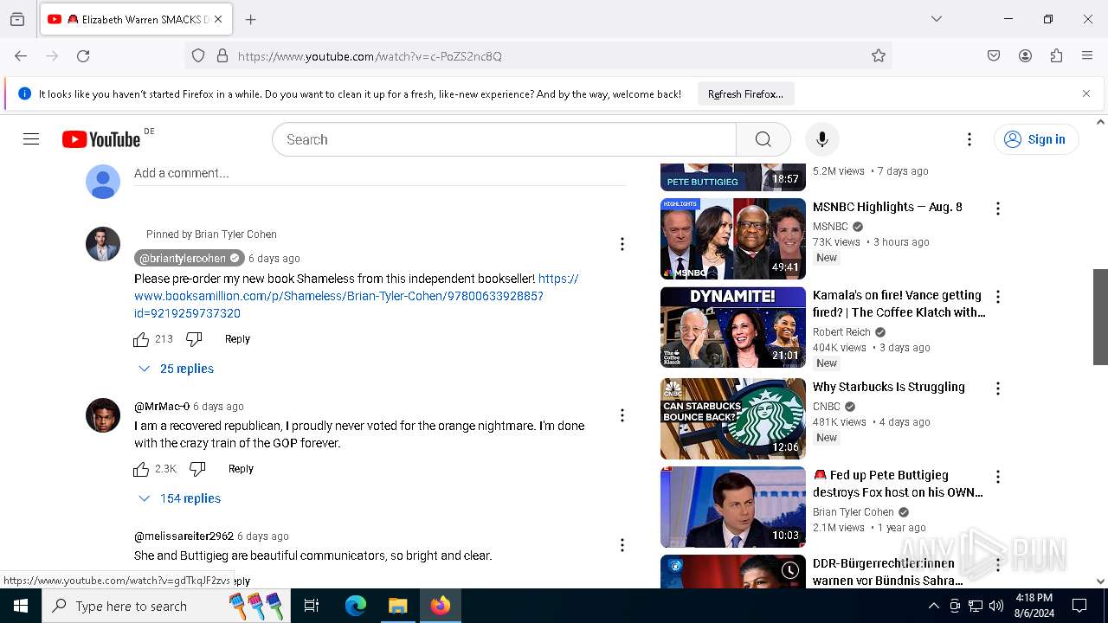Click the Add a comment field

(379, 174)
